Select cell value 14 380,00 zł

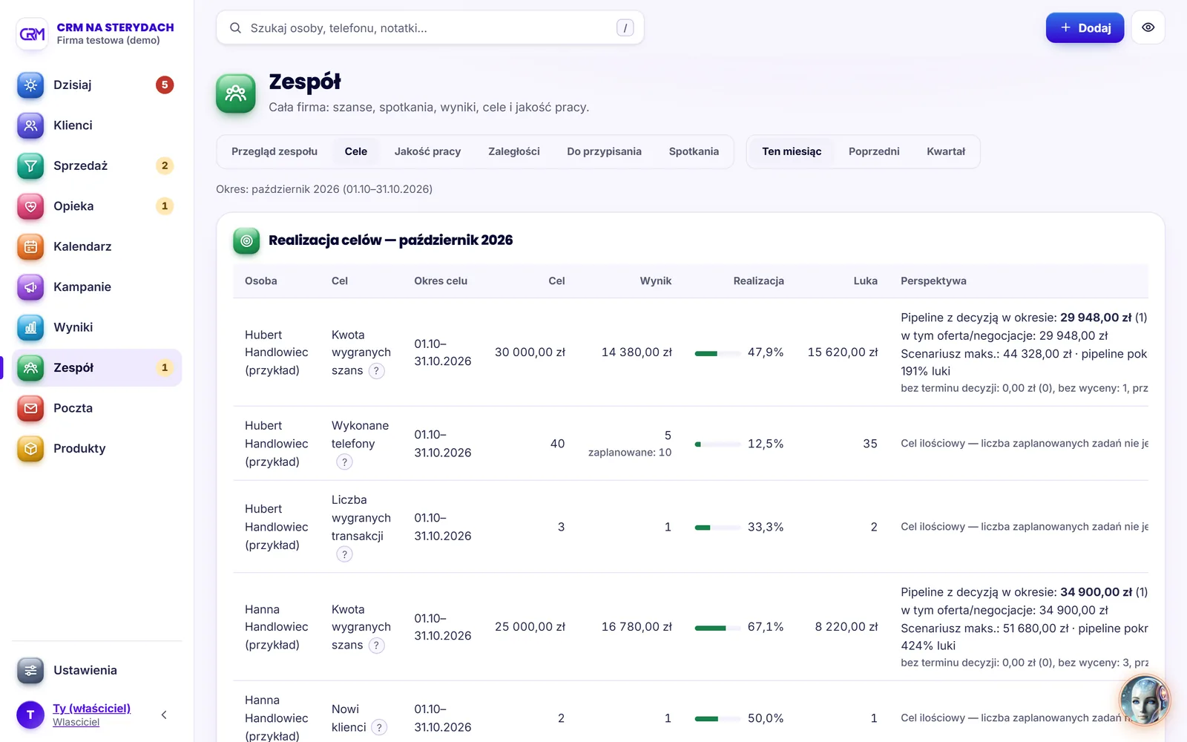(x=637, y=352)
